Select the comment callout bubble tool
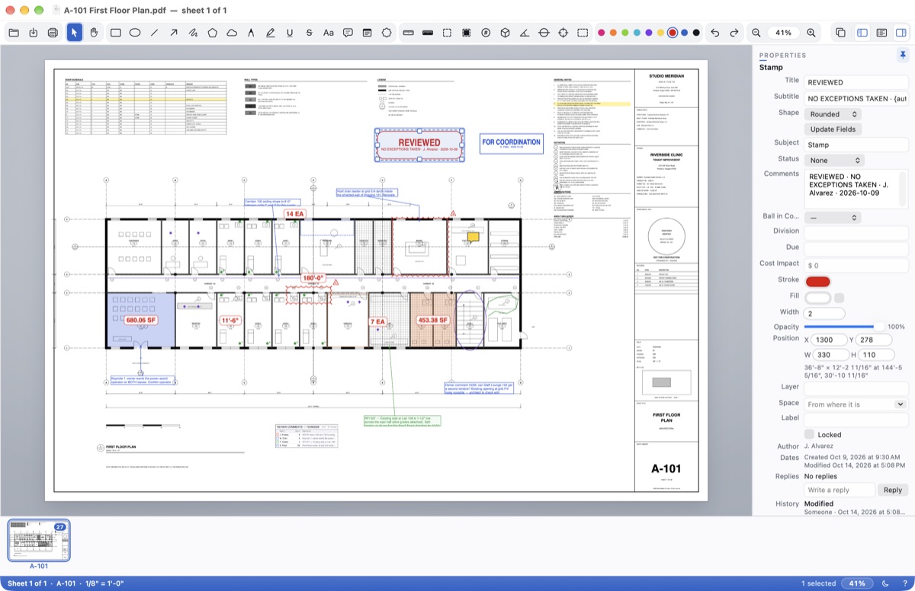The height and width of the screenshot is (591, 915). coord(348,33)
